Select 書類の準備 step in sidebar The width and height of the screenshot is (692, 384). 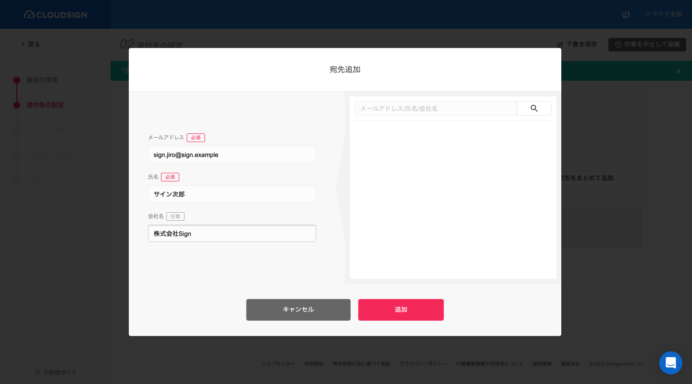42,80
